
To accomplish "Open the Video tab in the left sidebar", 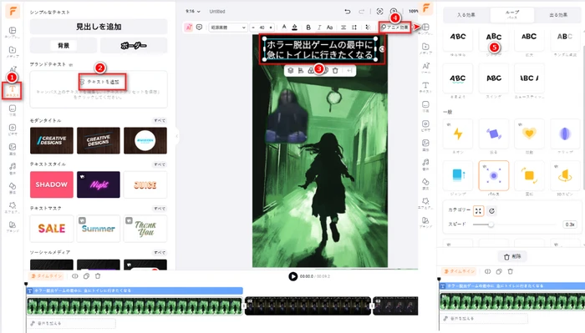I will point(13,129).
